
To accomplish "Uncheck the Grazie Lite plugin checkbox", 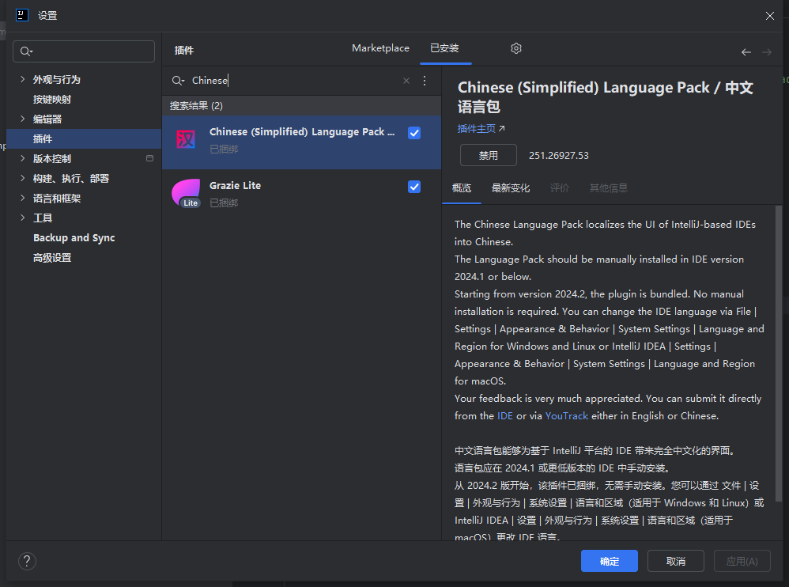I will pos(414,187).
